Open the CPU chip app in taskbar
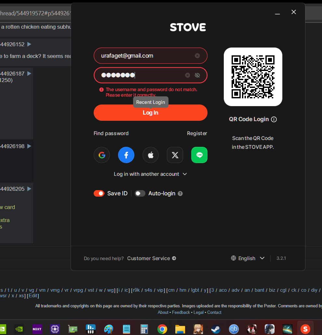 click(55, 329)
